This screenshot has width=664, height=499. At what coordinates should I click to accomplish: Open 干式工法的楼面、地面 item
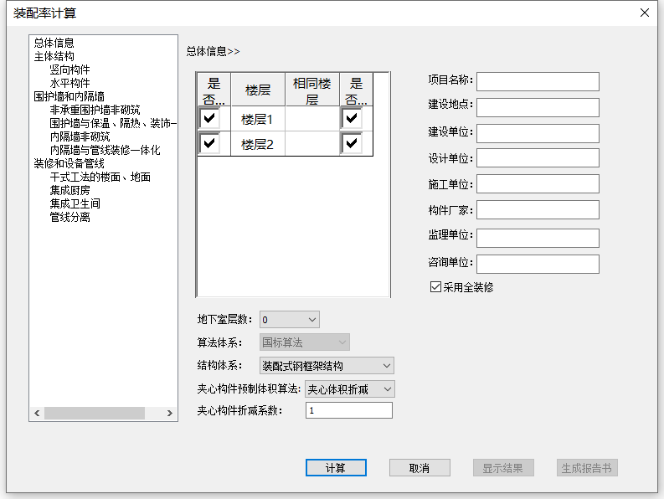[x=100, y=177]
